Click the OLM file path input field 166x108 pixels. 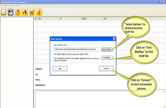(76, 50)
